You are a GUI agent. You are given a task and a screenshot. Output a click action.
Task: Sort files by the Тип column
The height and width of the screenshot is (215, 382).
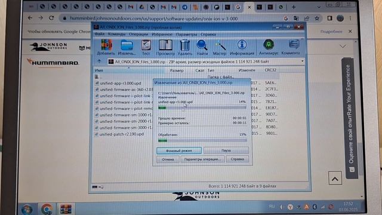211,70
